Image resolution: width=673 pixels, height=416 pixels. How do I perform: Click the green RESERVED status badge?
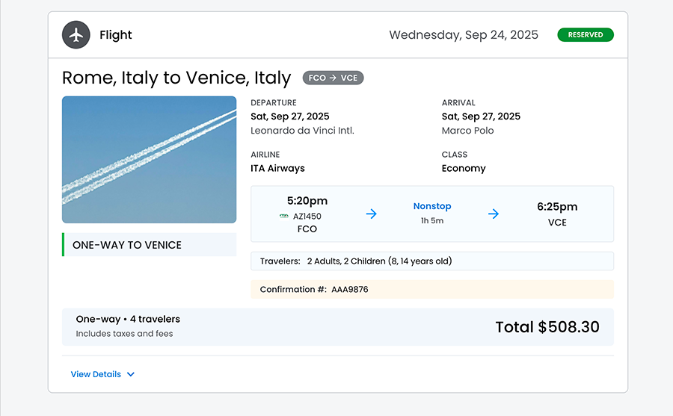(x=585, y=35)
